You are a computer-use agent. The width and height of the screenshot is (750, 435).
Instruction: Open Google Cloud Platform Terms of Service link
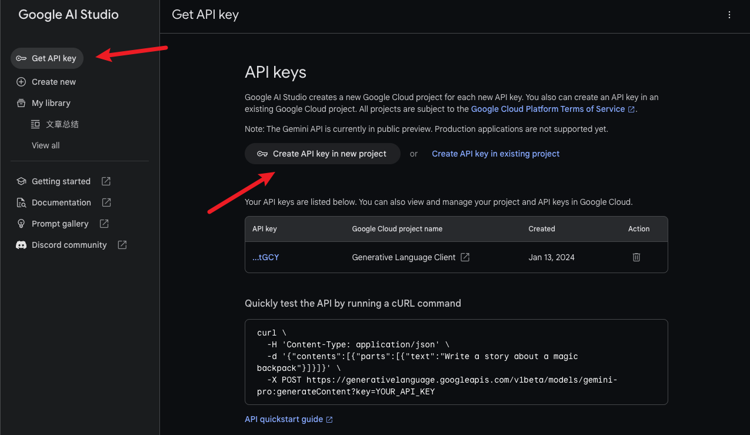pos(548,109)
